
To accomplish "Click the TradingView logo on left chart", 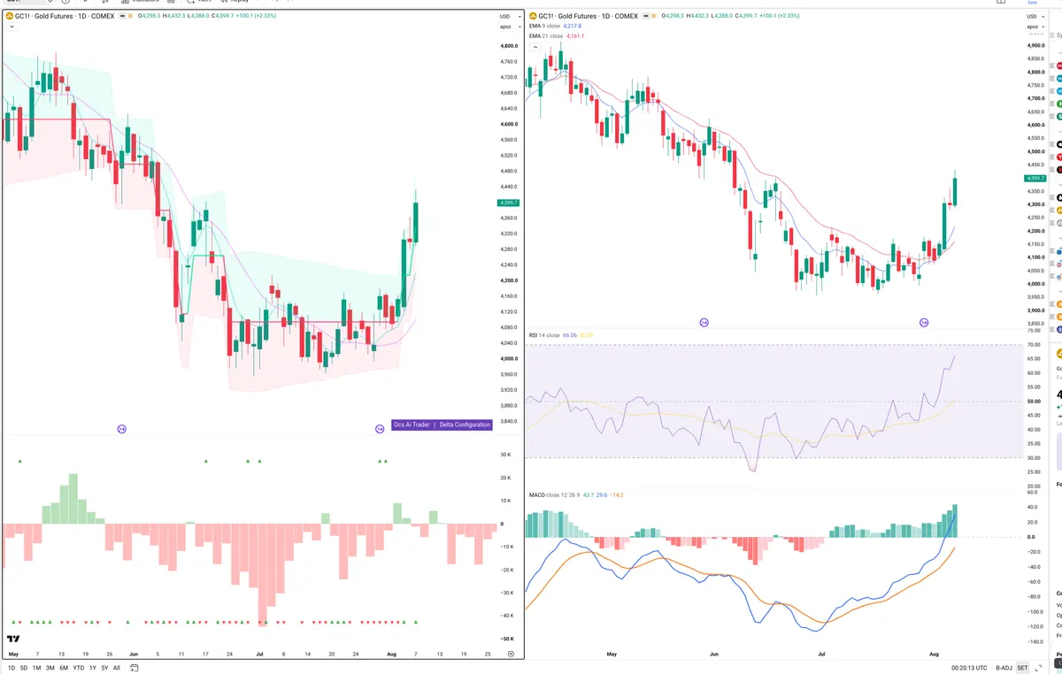I will [13, 639].
